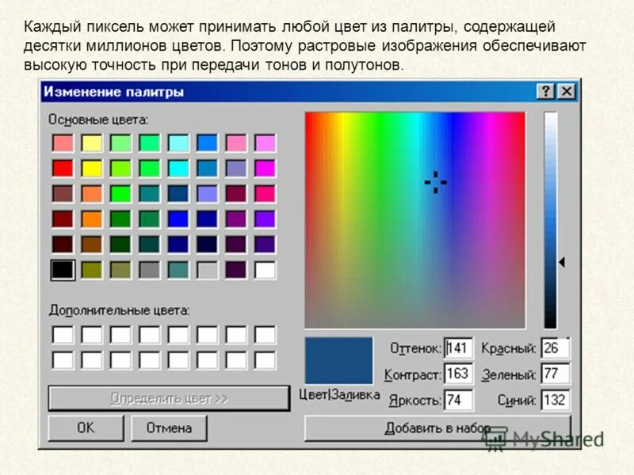
Task: Select the magenta swatch in second row
Action: pos(265,168)
